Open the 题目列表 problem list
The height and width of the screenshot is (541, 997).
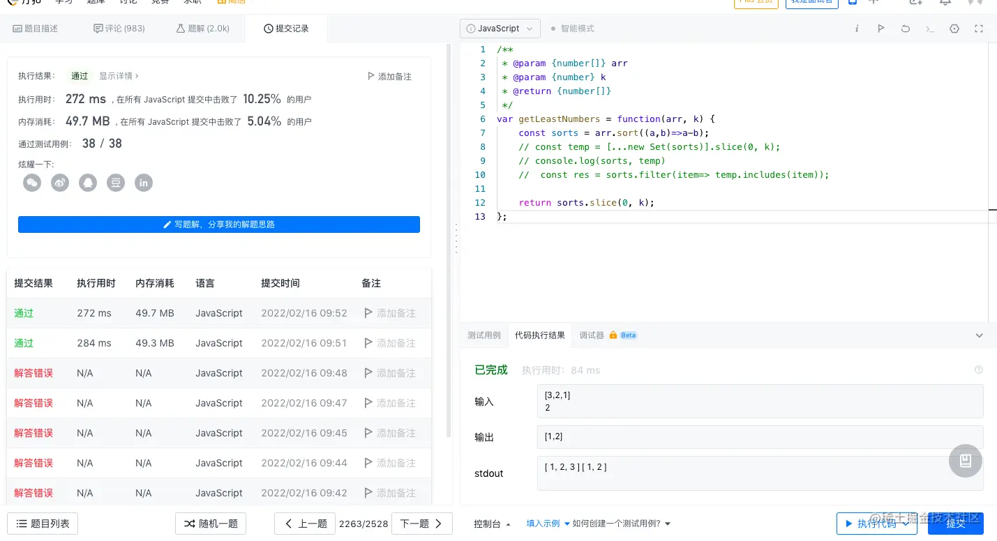pos(43,524)
